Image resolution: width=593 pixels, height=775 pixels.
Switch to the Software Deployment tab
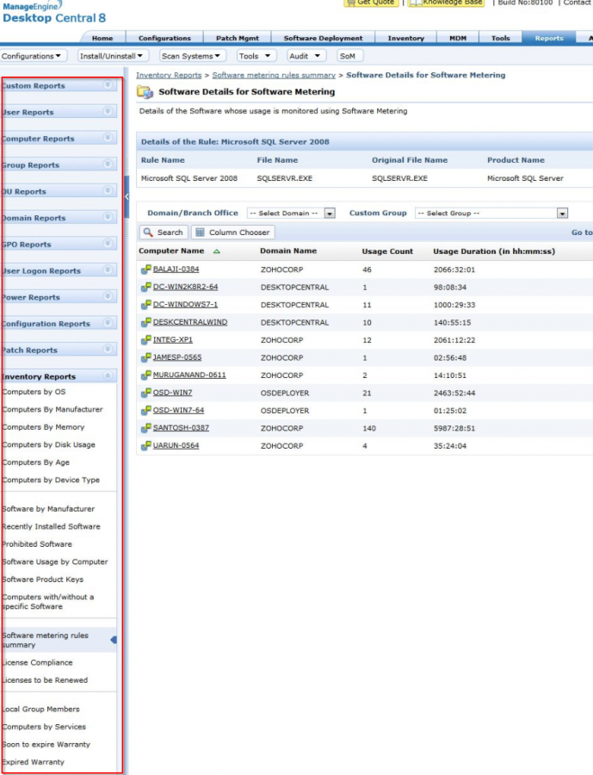click(324, 38)
